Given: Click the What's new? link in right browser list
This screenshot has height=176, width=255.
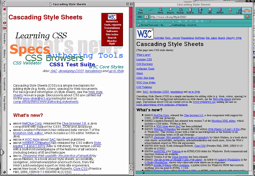Looking at the screenshot, I should pyautogui.click(x=144, y=55).
